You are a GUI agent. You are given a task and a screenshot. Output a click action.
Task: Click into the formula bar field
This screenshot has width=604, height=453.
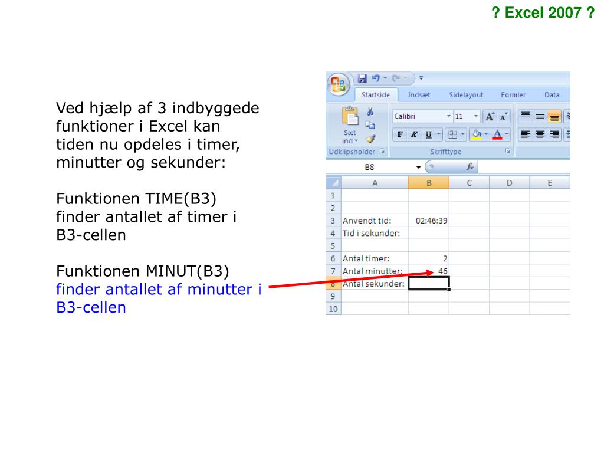[524, 167]
